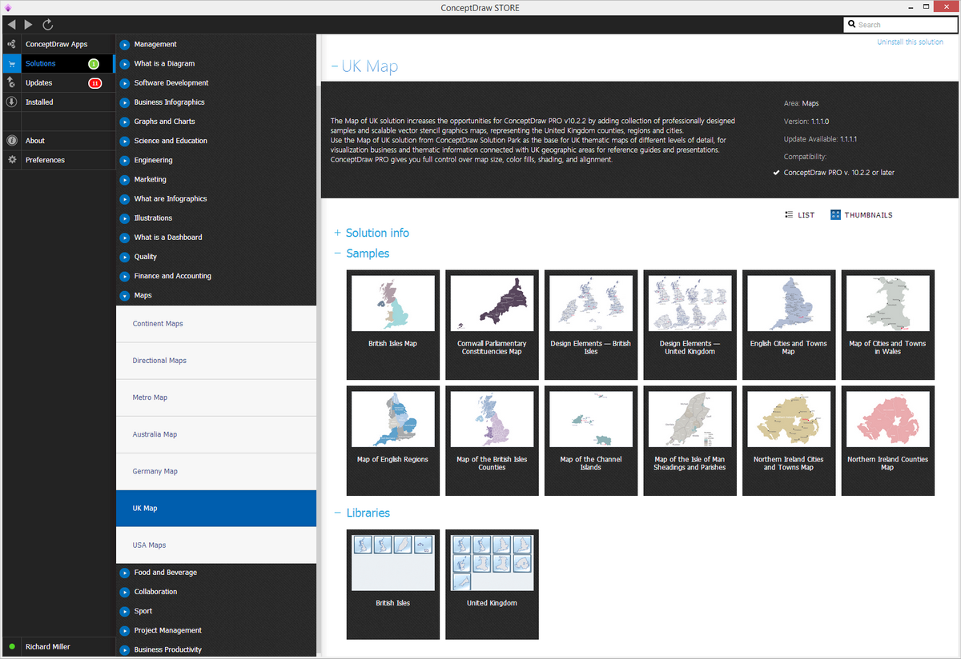Click the green user status dot

pyautogui.click(x=11, y=646)
